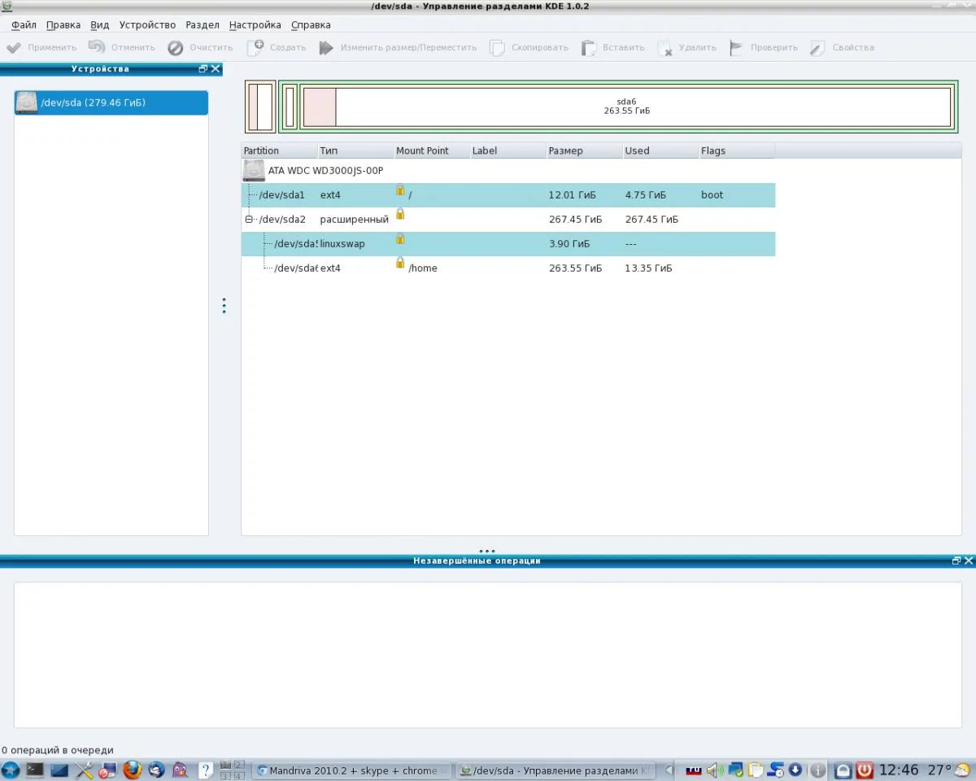Click the Удалить (Delete) toolbar icon
This screenshot has width=976, height=781.
coord(664,48)
